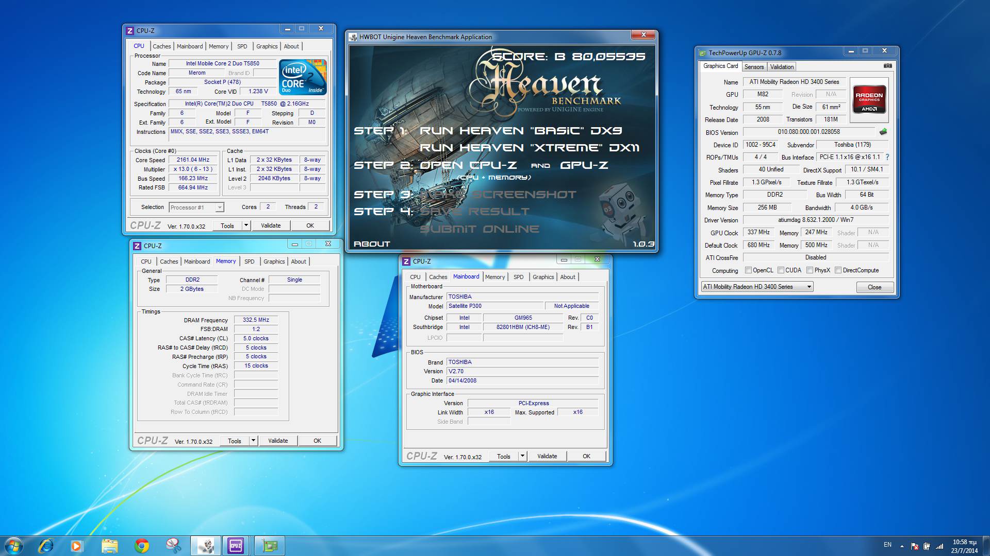The image size is (990, 556).
Task: Open Mainboard tab in the Memory CPU-Z window
Action: 197,262
